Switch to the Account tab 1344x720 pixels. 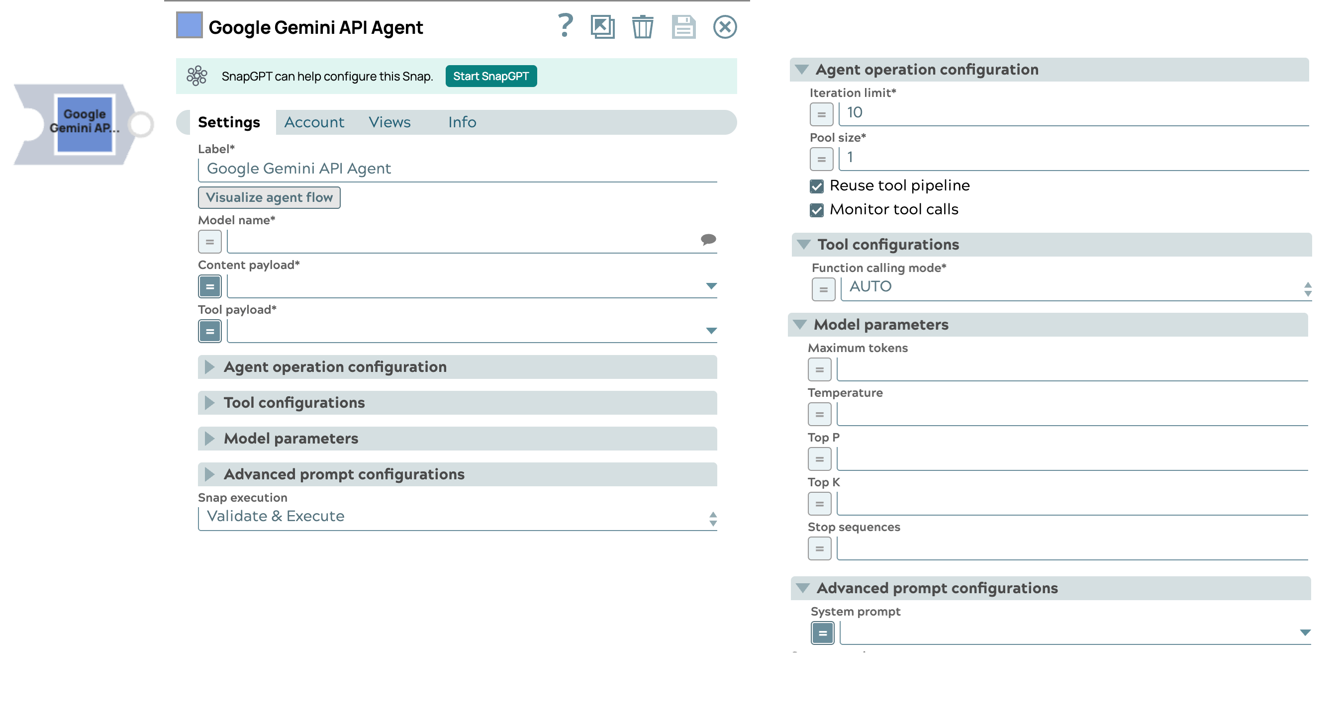pos(313,121)
